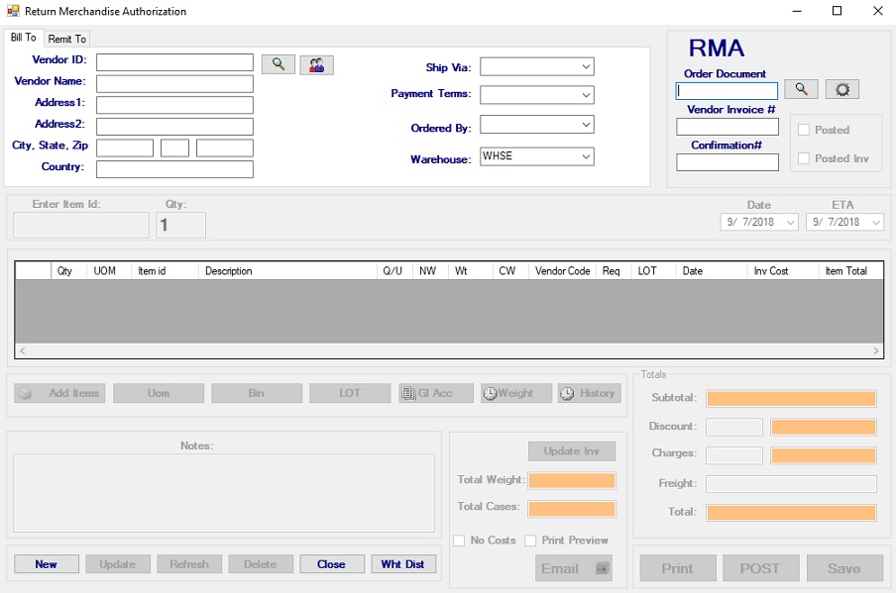The image size is (896, 593).
Task: Click the Bin button
Action: tap(257, 393)
